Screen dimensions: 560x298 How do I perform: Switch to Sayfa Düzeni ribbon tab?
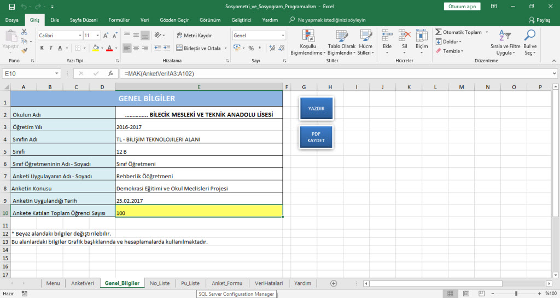pyautogui.click(x=84, y=20)
